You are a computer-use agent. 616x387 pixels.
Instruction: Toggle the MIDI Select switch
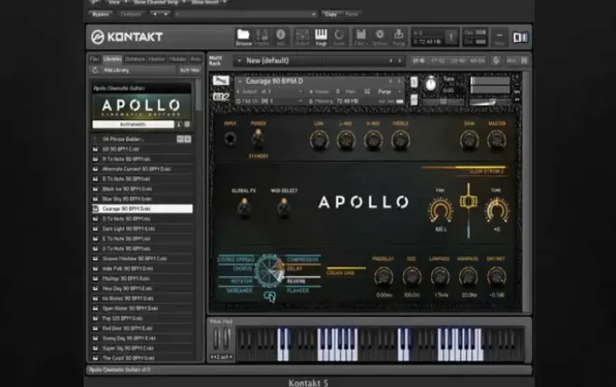point(284,206)
